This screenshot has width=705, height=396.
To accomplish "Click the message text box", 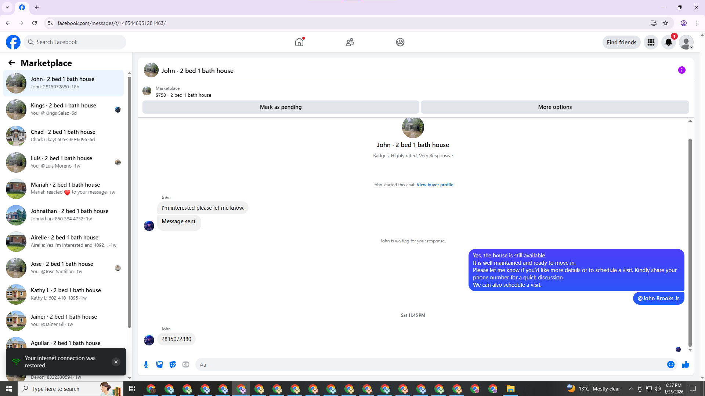I will click(x=431, y=364).
